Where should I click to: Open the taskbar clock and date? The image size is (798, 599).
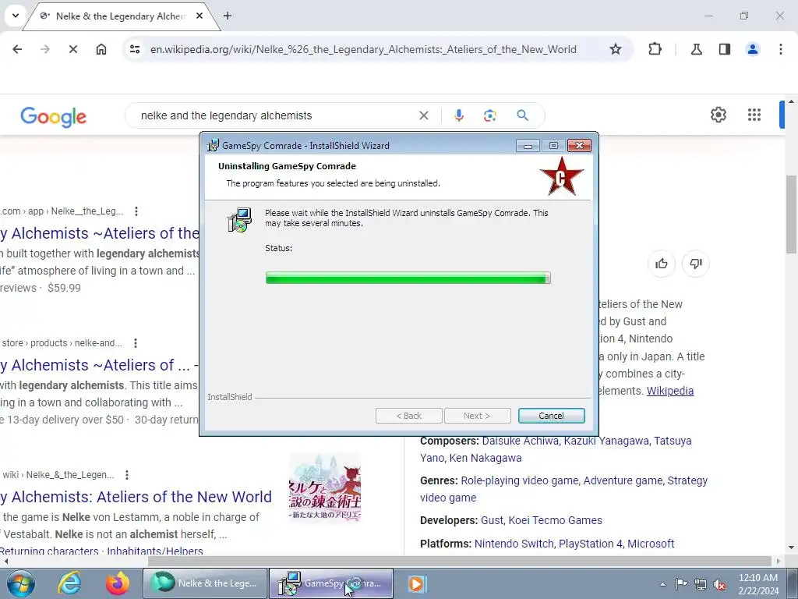[x=757, y=583]
